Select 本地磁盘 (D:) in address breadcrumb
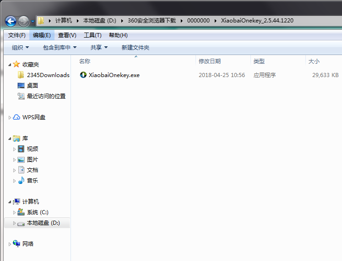 pos(100,21)
